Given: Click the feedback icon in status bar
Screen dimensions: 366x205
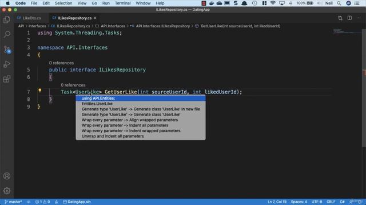Looking at the screenshot, I should (x=351, y=202).
